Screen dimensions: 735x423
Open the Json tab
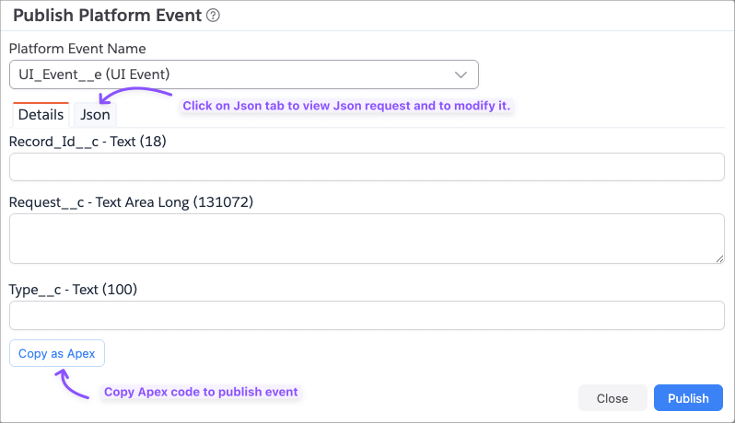pyautogui.click(x=95, y=115)
